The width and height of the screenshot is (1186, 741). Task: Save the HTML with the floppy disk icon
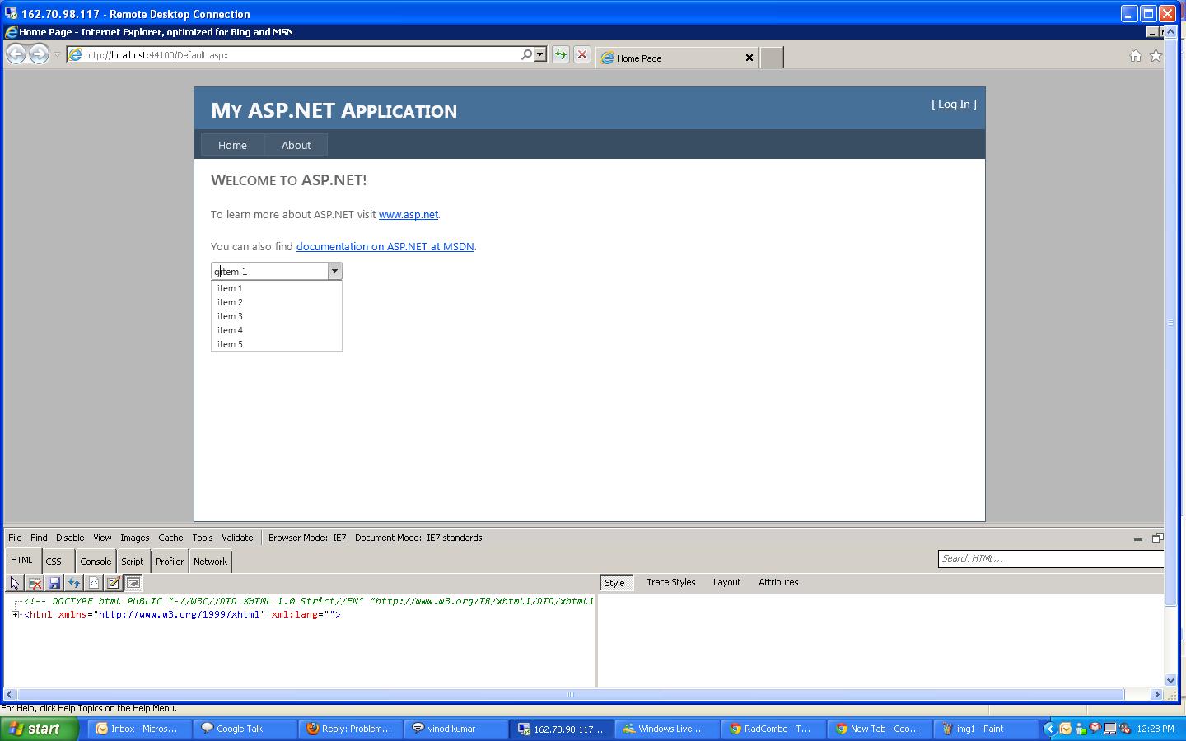(54, 583)
